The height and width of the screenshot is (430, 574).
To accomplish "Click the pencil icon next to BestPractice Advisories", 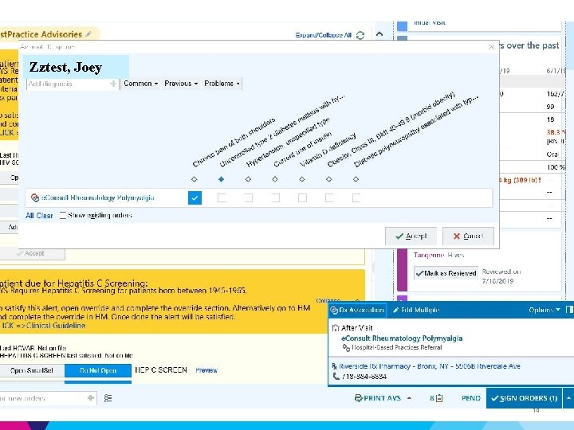I will pos(88,34).
